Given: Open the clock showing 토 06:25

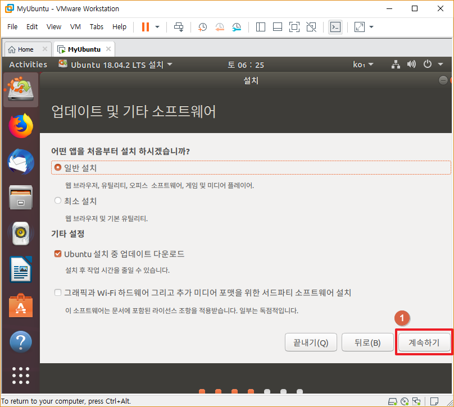Looking at the screenshot, I should pos(246,65).
